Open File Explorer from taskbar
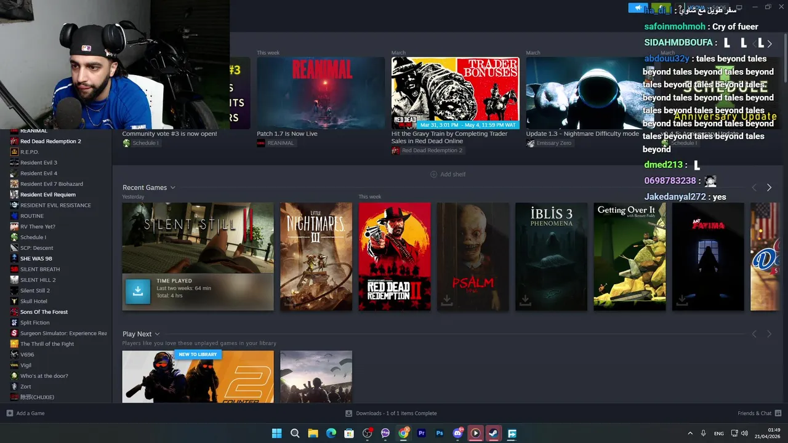 click(x=313, y=433)
